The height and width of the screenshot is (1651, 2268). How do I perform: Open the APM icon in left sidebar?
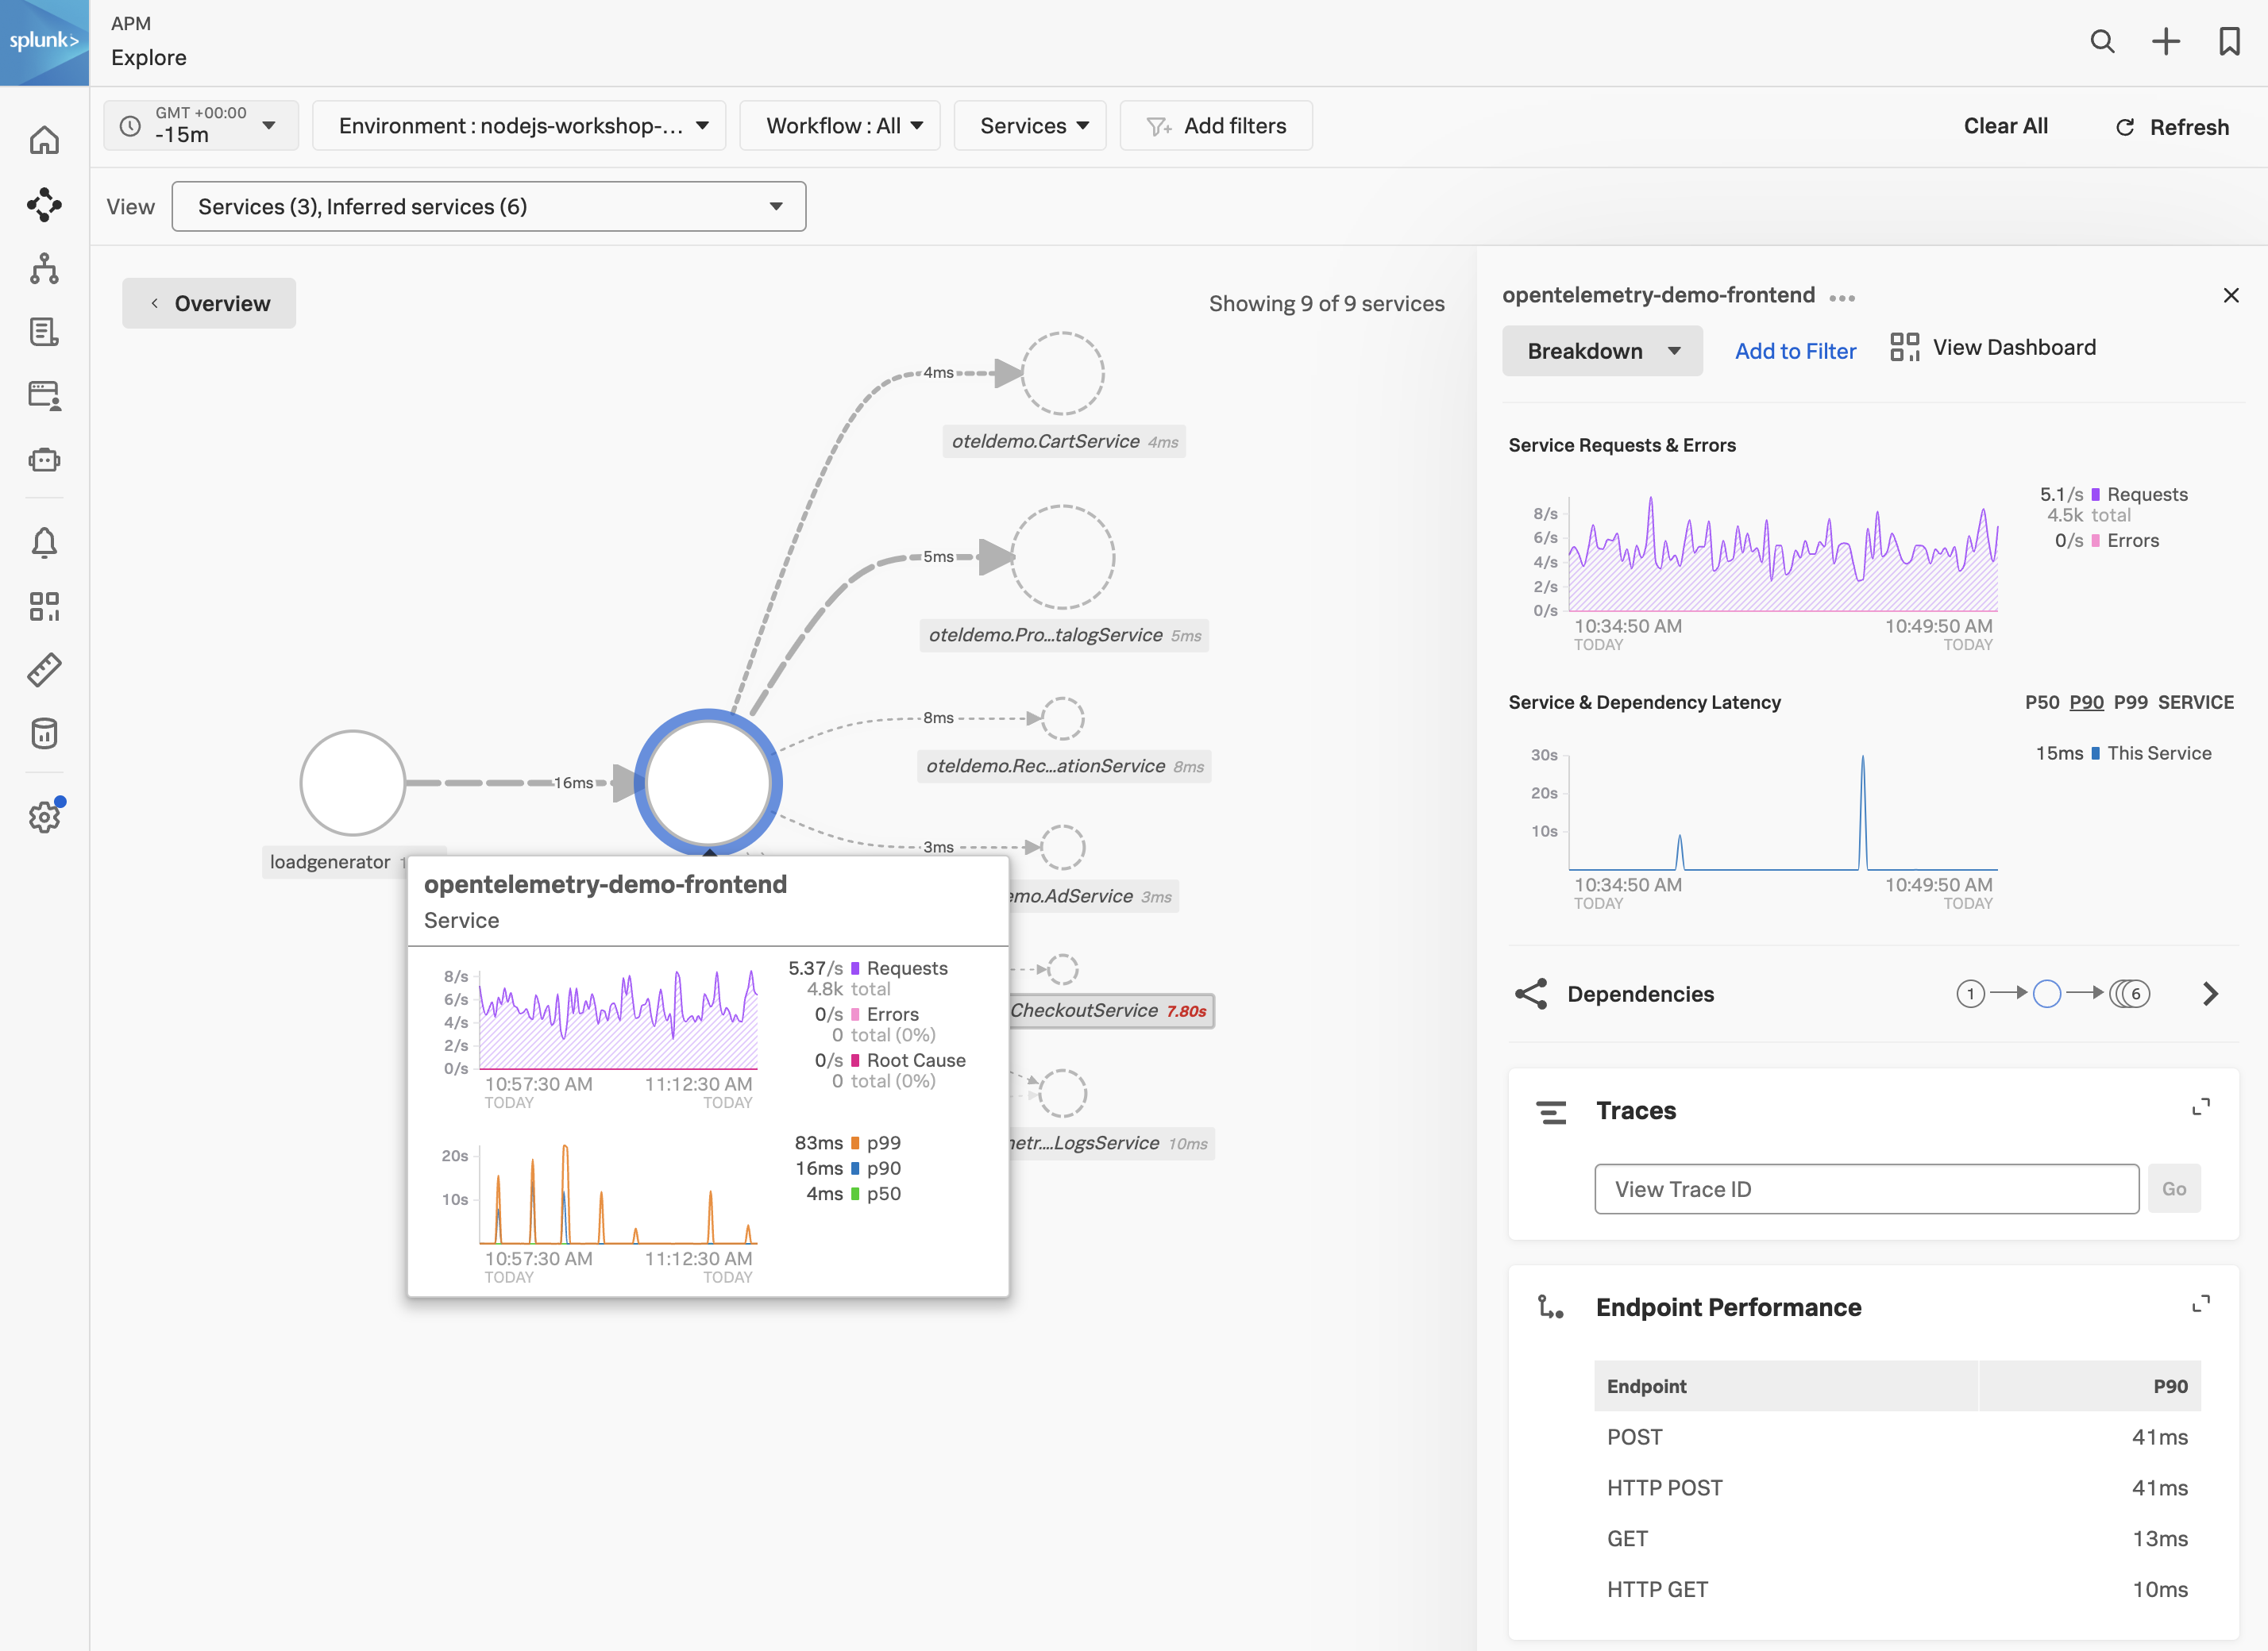[x=44, y=205]
